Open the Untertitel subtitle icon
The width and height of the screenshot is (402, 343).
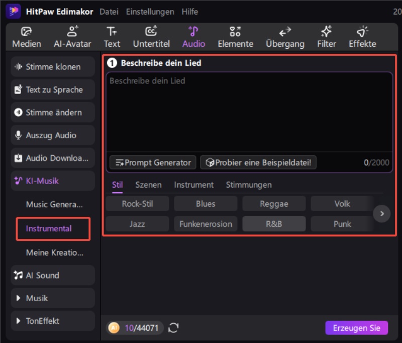tap(151, 31)
